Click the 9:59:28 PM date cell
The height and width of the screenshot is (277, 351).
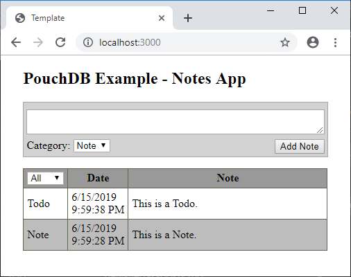coord(98,235)
